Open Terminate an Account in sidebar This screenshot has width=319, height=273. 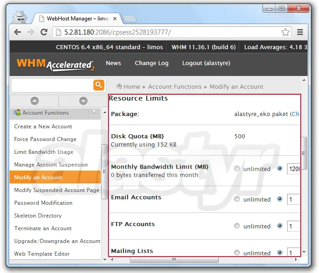(43, 228)
